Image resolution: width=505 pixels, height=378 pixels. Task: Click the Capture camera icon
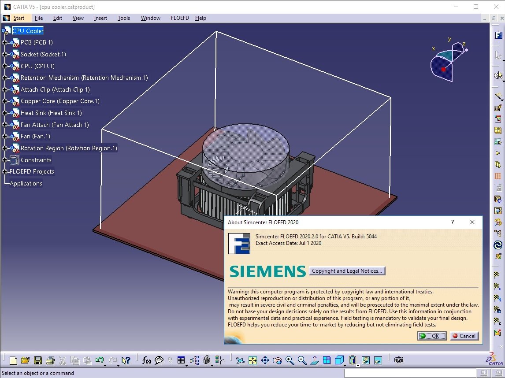(x=399, y=360)
